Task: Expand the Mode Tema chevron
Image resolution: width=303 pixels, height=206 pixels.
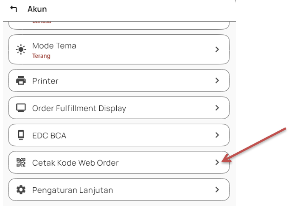Action: [217, 50]
